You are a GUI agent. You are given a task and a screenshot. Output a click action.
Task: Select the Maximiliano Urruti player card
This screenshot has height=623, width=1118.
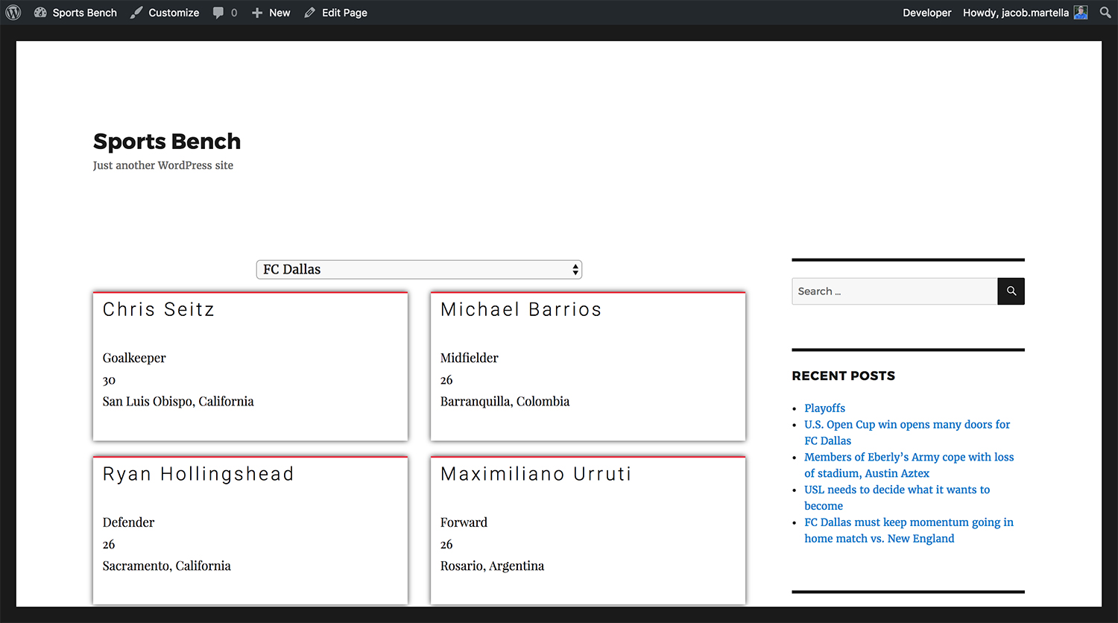588,530
